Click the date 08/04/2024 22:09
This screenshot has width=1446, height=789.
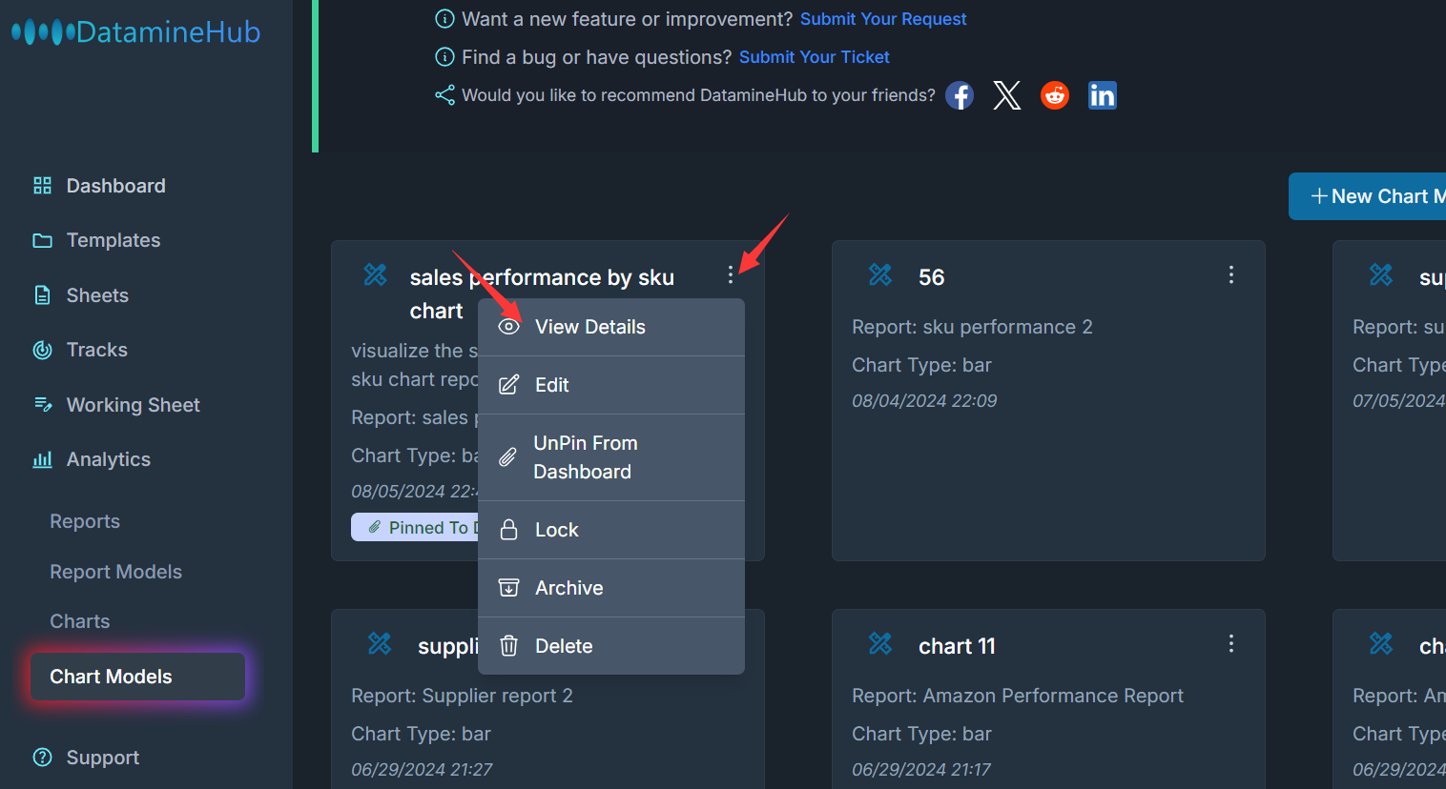pos(924,401)
